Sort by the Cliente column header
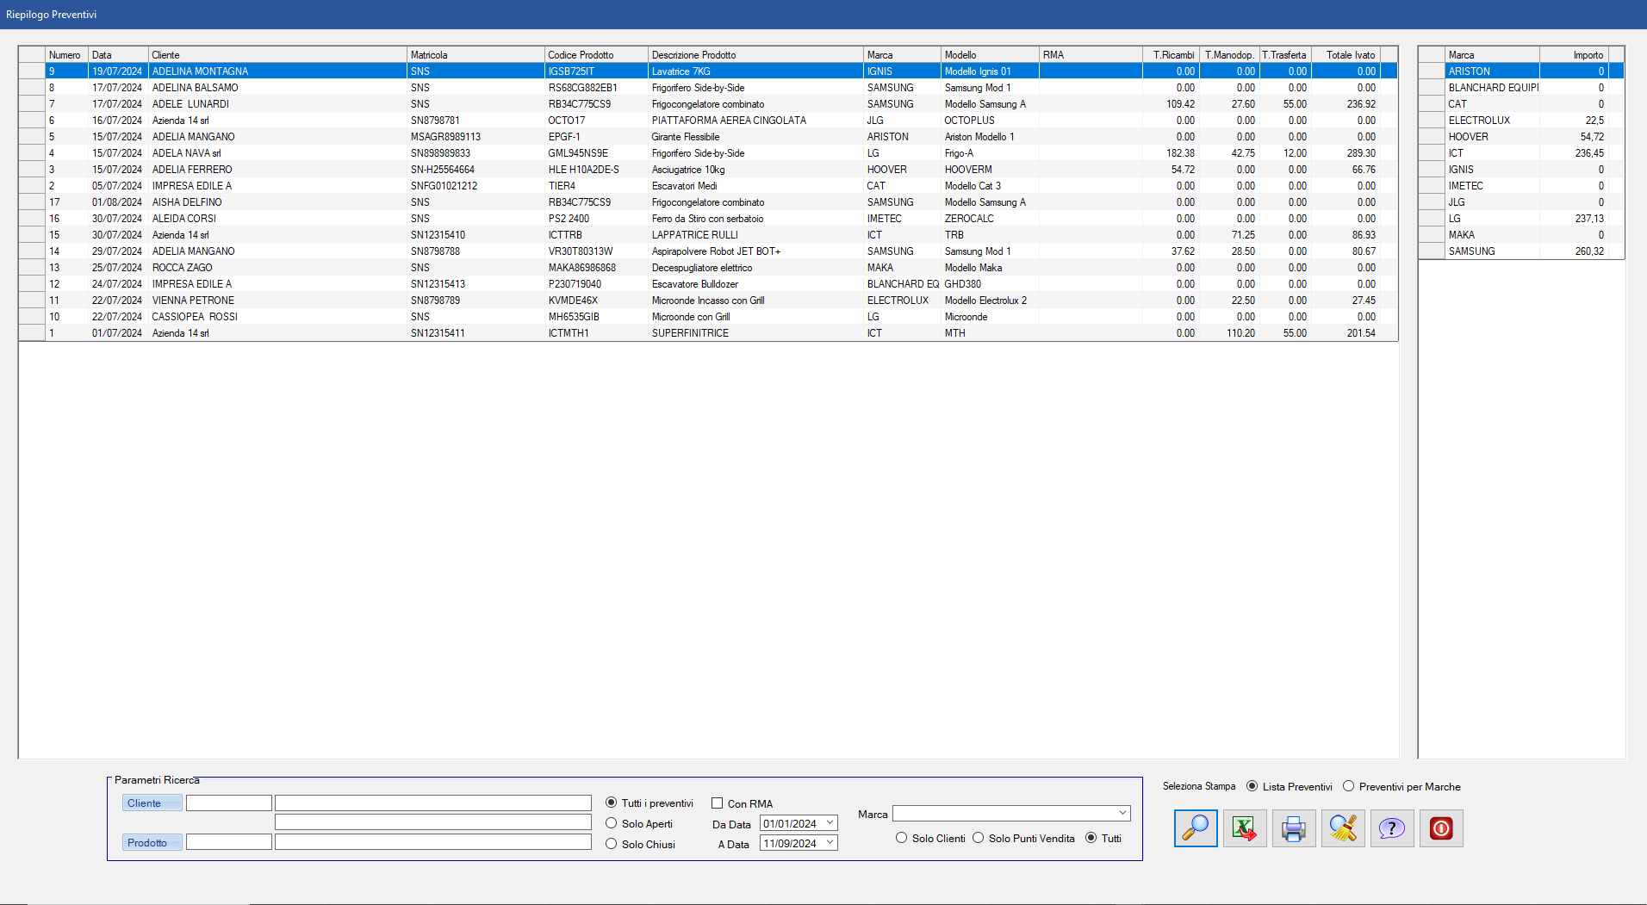 (276, 55)
